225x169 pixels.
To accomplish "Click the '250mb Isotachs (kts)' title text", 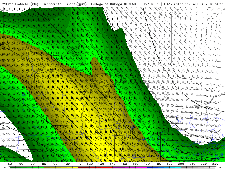I will click(20, 4).
